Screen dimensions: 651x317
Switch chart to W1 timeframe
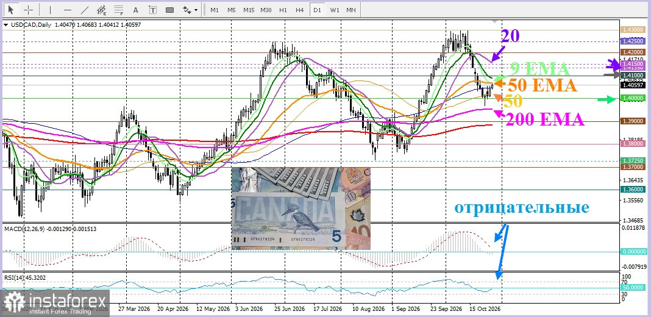pyautogui.click(x=334, y=10)
